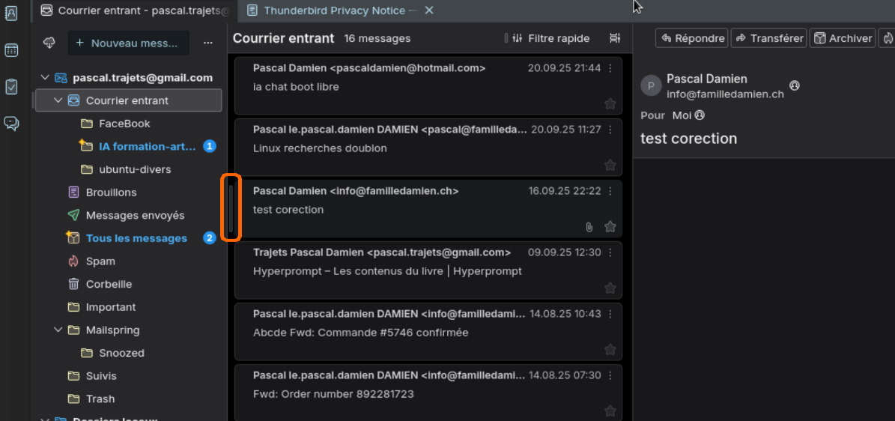Star the 'Linux recherches doublon' message

[x=610, y=165]
